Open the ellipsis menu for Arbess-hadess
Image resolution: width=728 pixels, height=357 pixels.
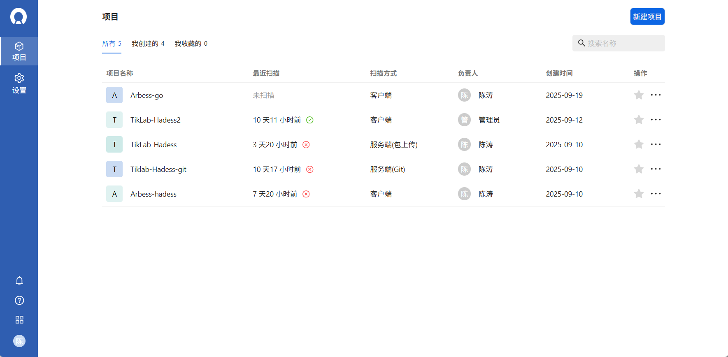pos(656,194)
